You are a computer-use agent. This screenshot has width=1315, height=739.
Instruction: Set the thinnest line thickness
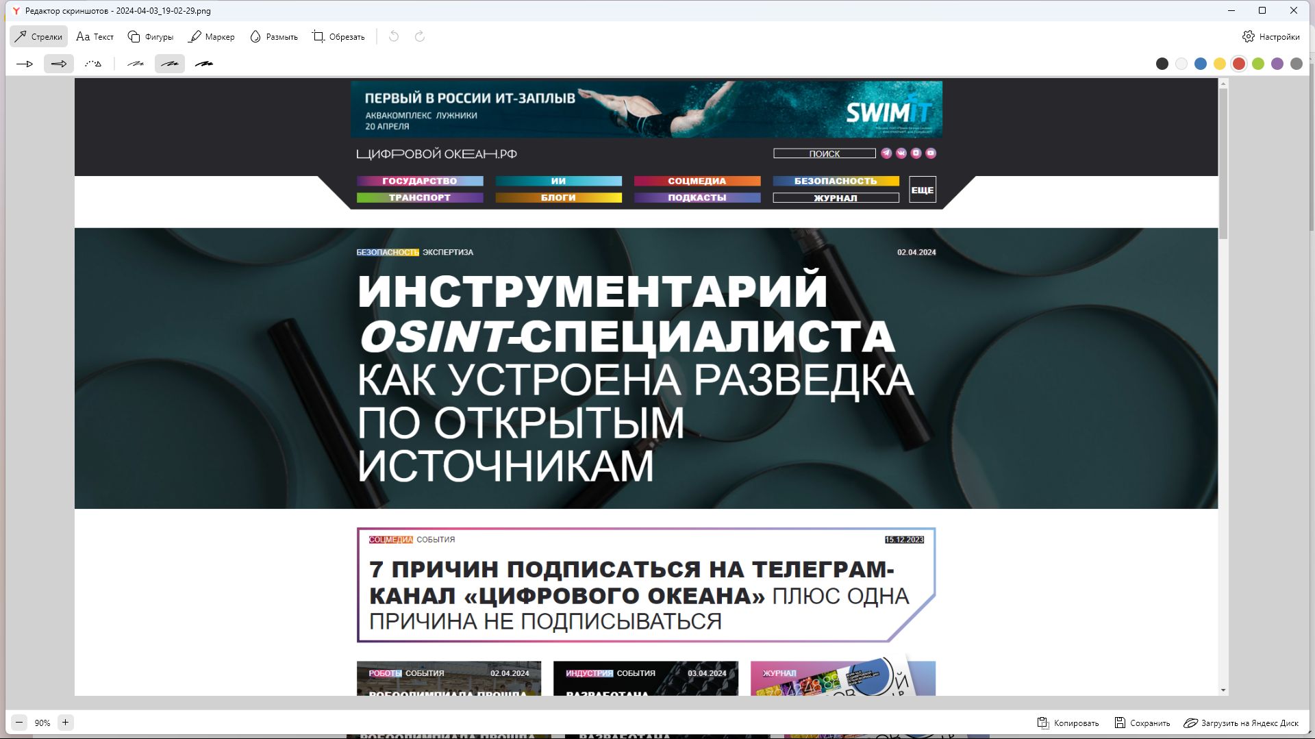tap(136, 64)
